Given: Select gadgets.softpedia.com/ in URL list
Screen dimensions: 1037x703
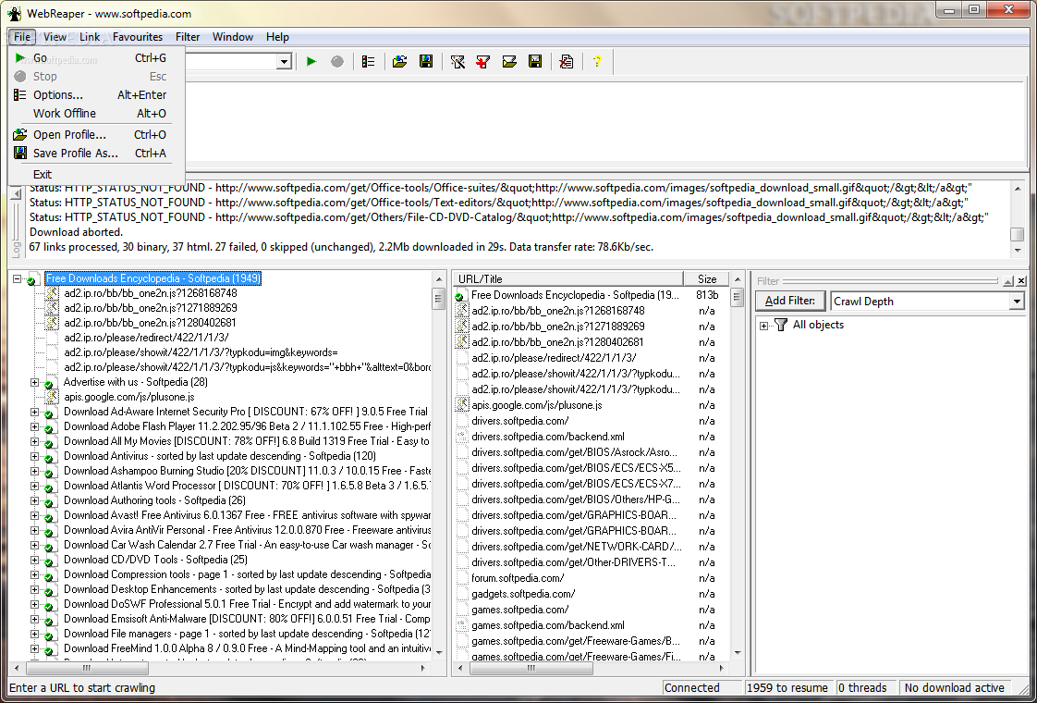Looking at the screenshot, I should click(523, 594).
